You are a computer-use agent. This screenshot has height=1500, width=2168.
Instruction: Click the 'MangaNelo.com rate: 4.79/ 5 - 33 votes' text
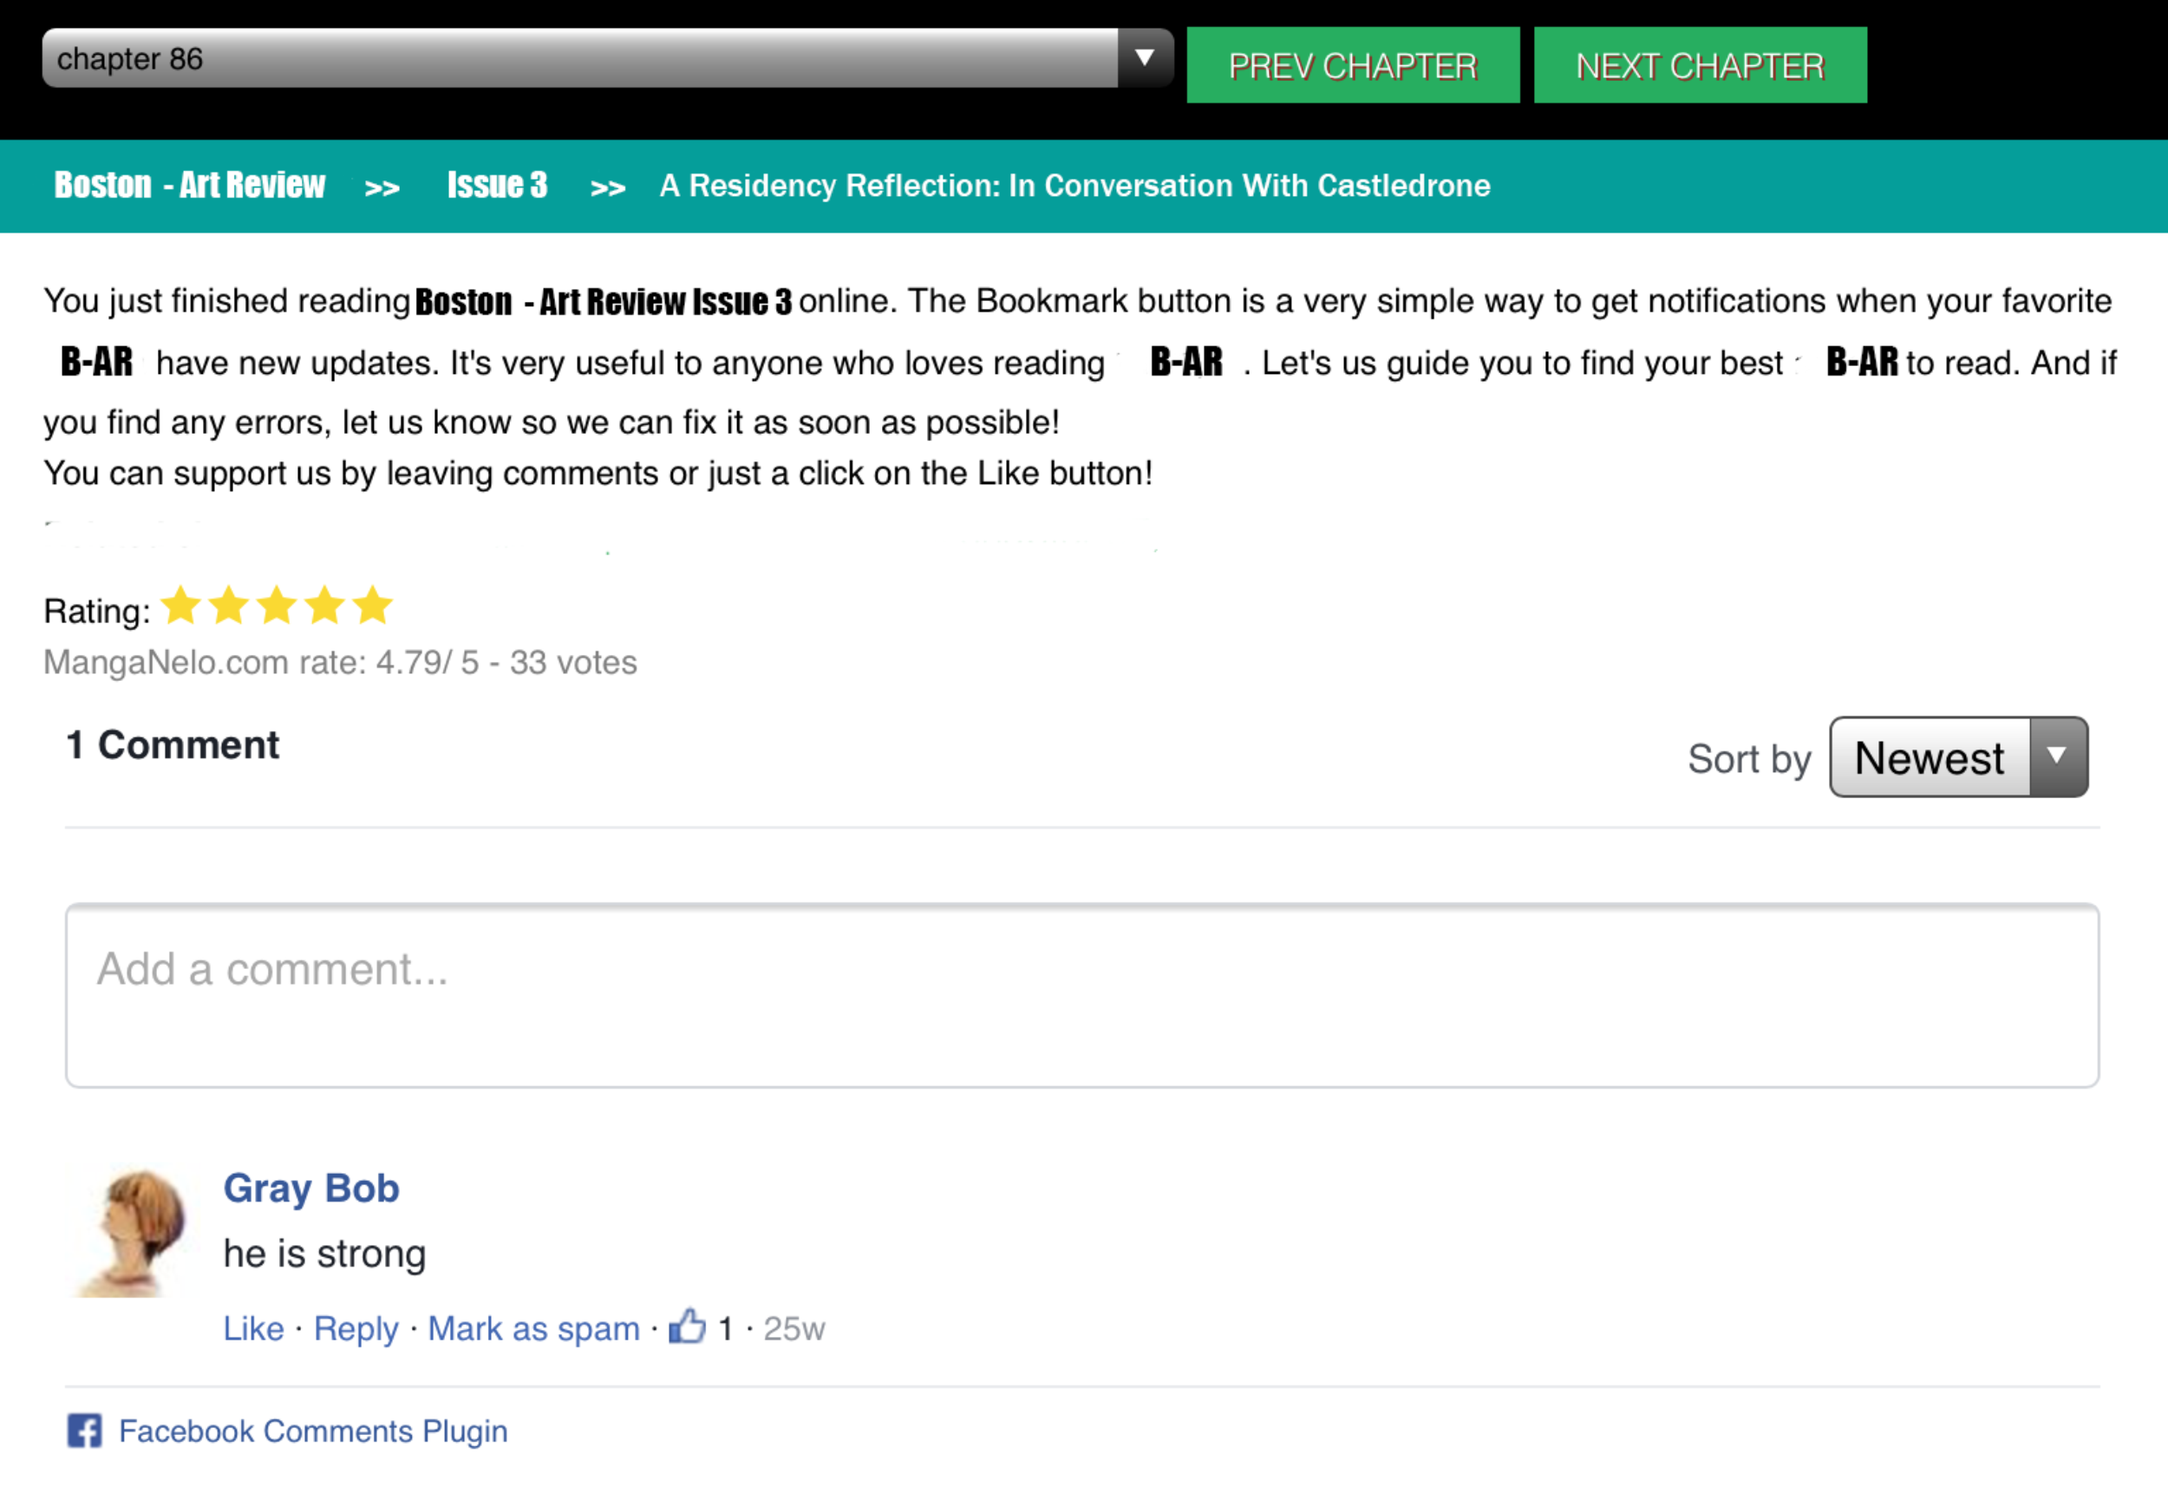click(x=340, y=663)
